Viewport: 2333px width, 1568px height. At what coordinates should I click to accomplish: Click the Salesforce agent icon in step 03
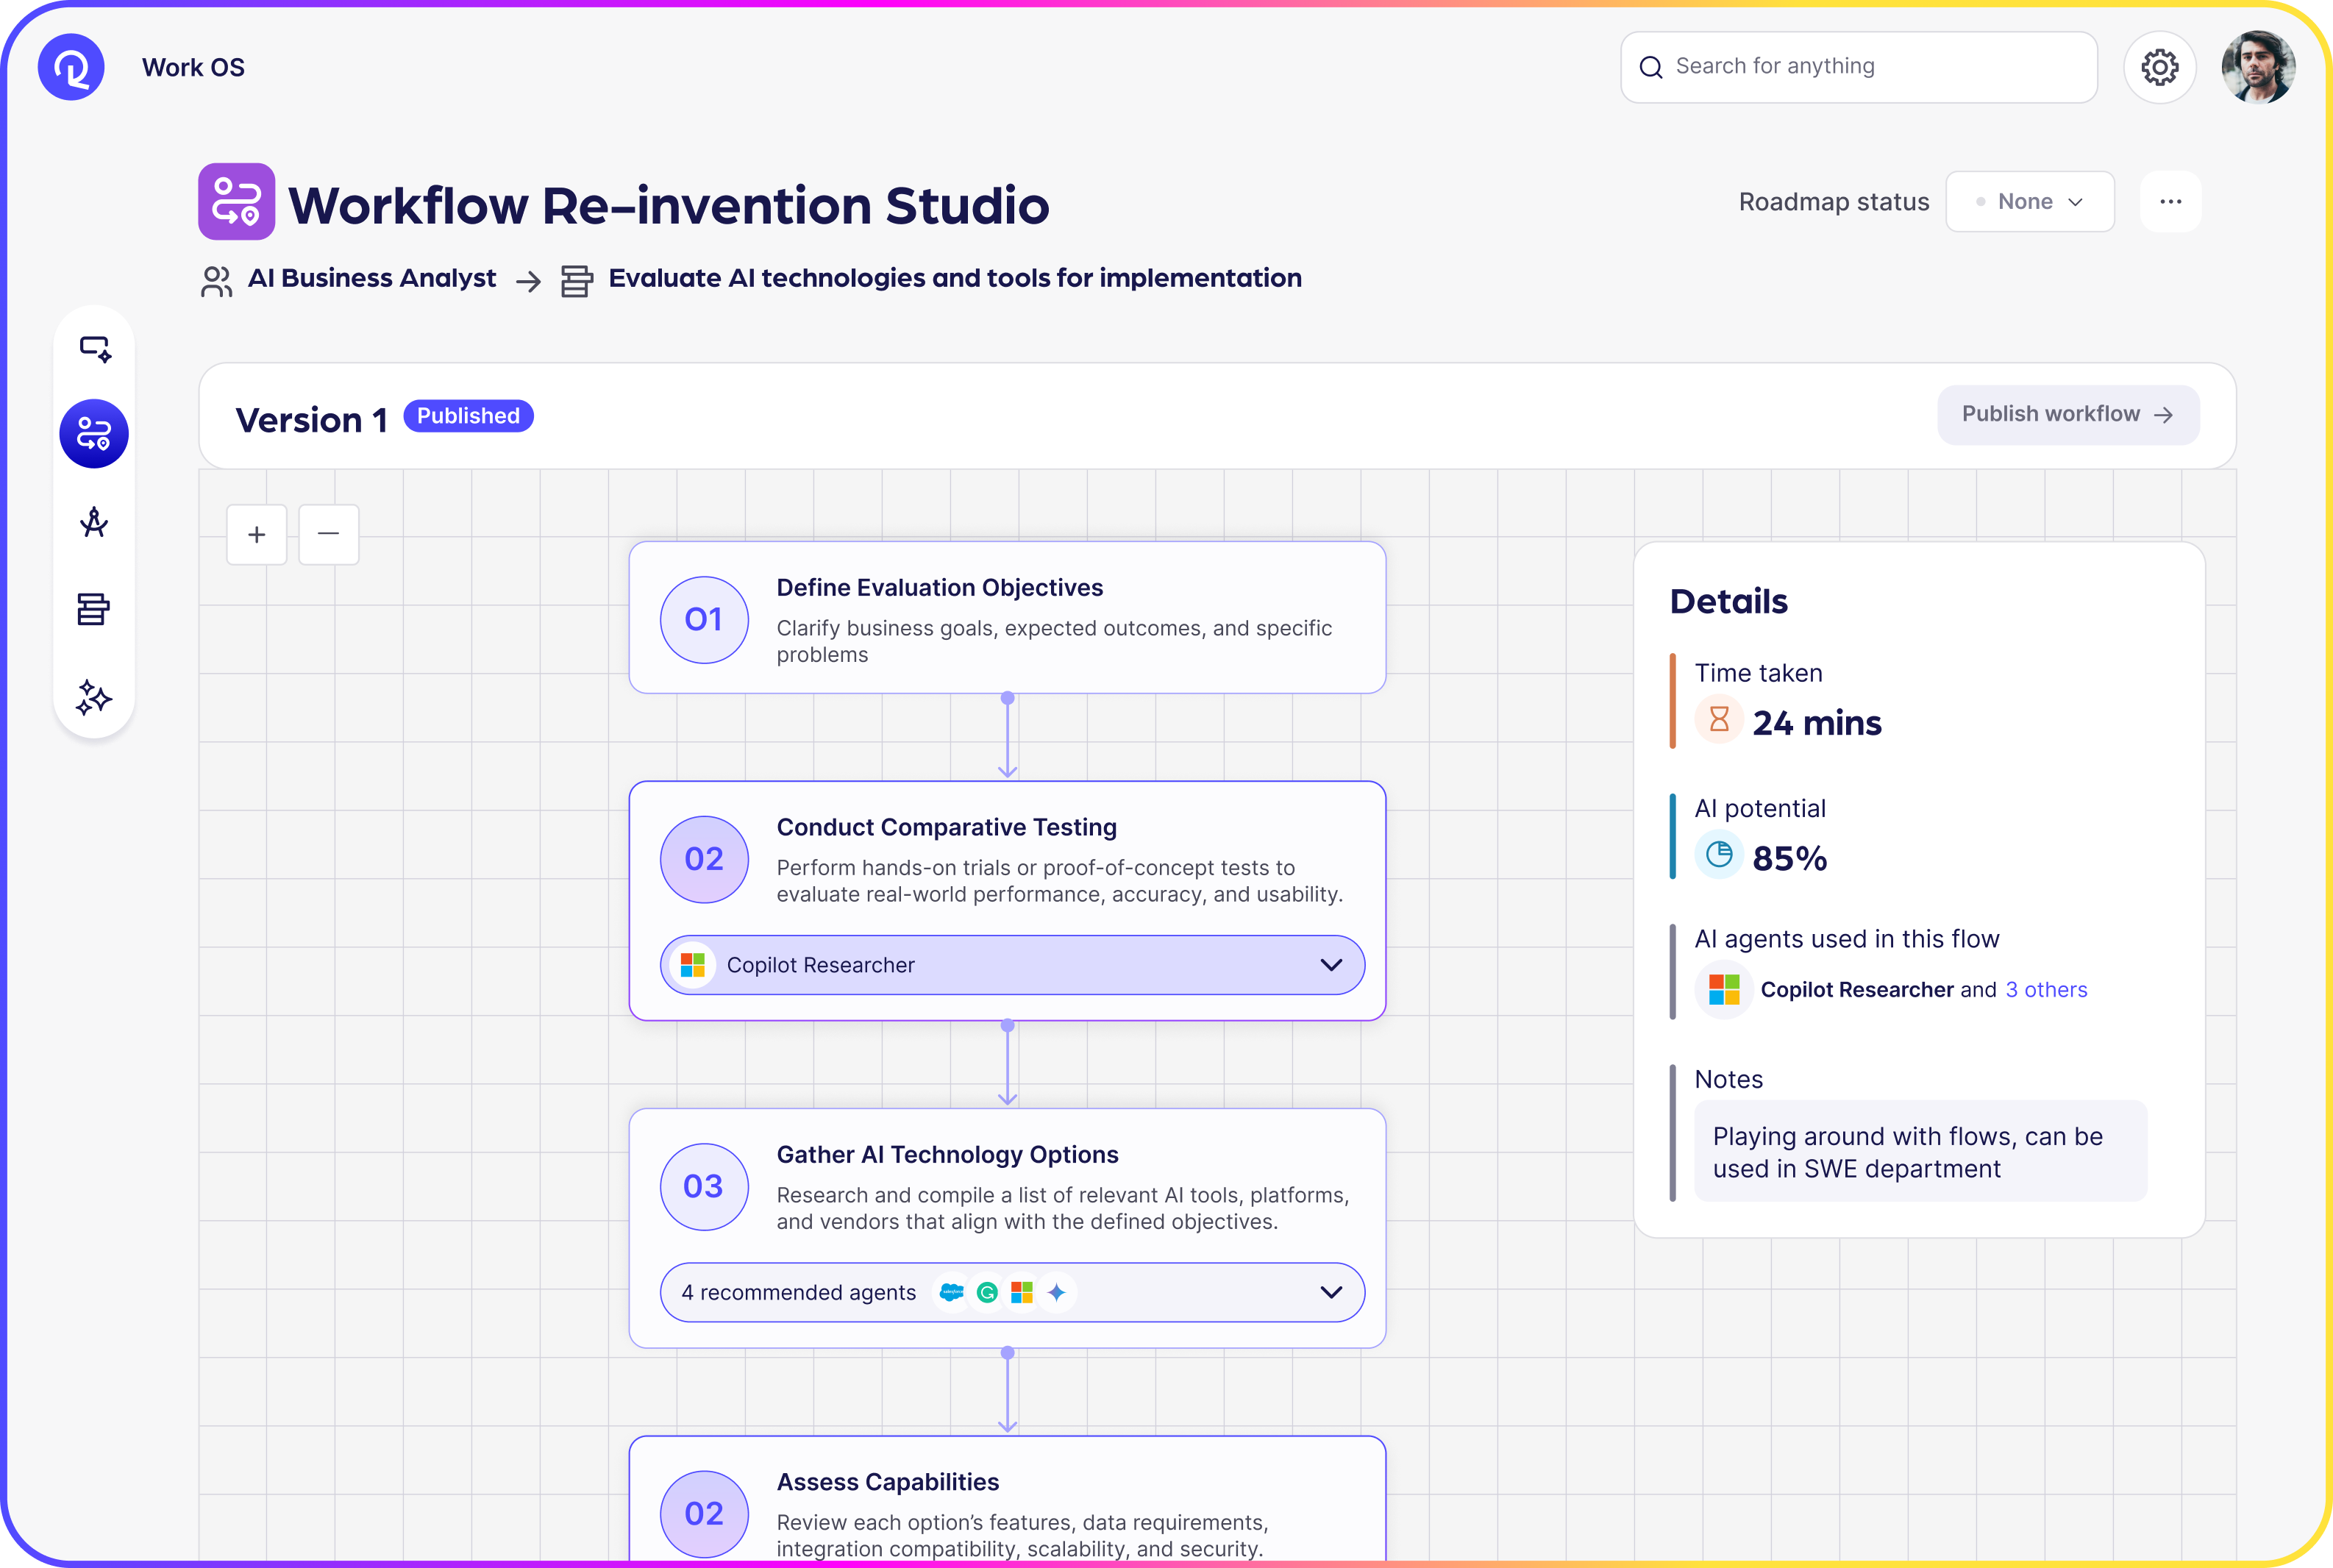point(950,1292)
